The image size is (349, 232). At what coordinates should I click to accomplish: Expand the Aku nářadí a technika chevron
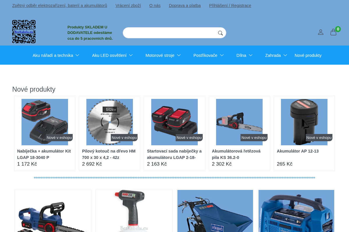click(x=77, y=55)
